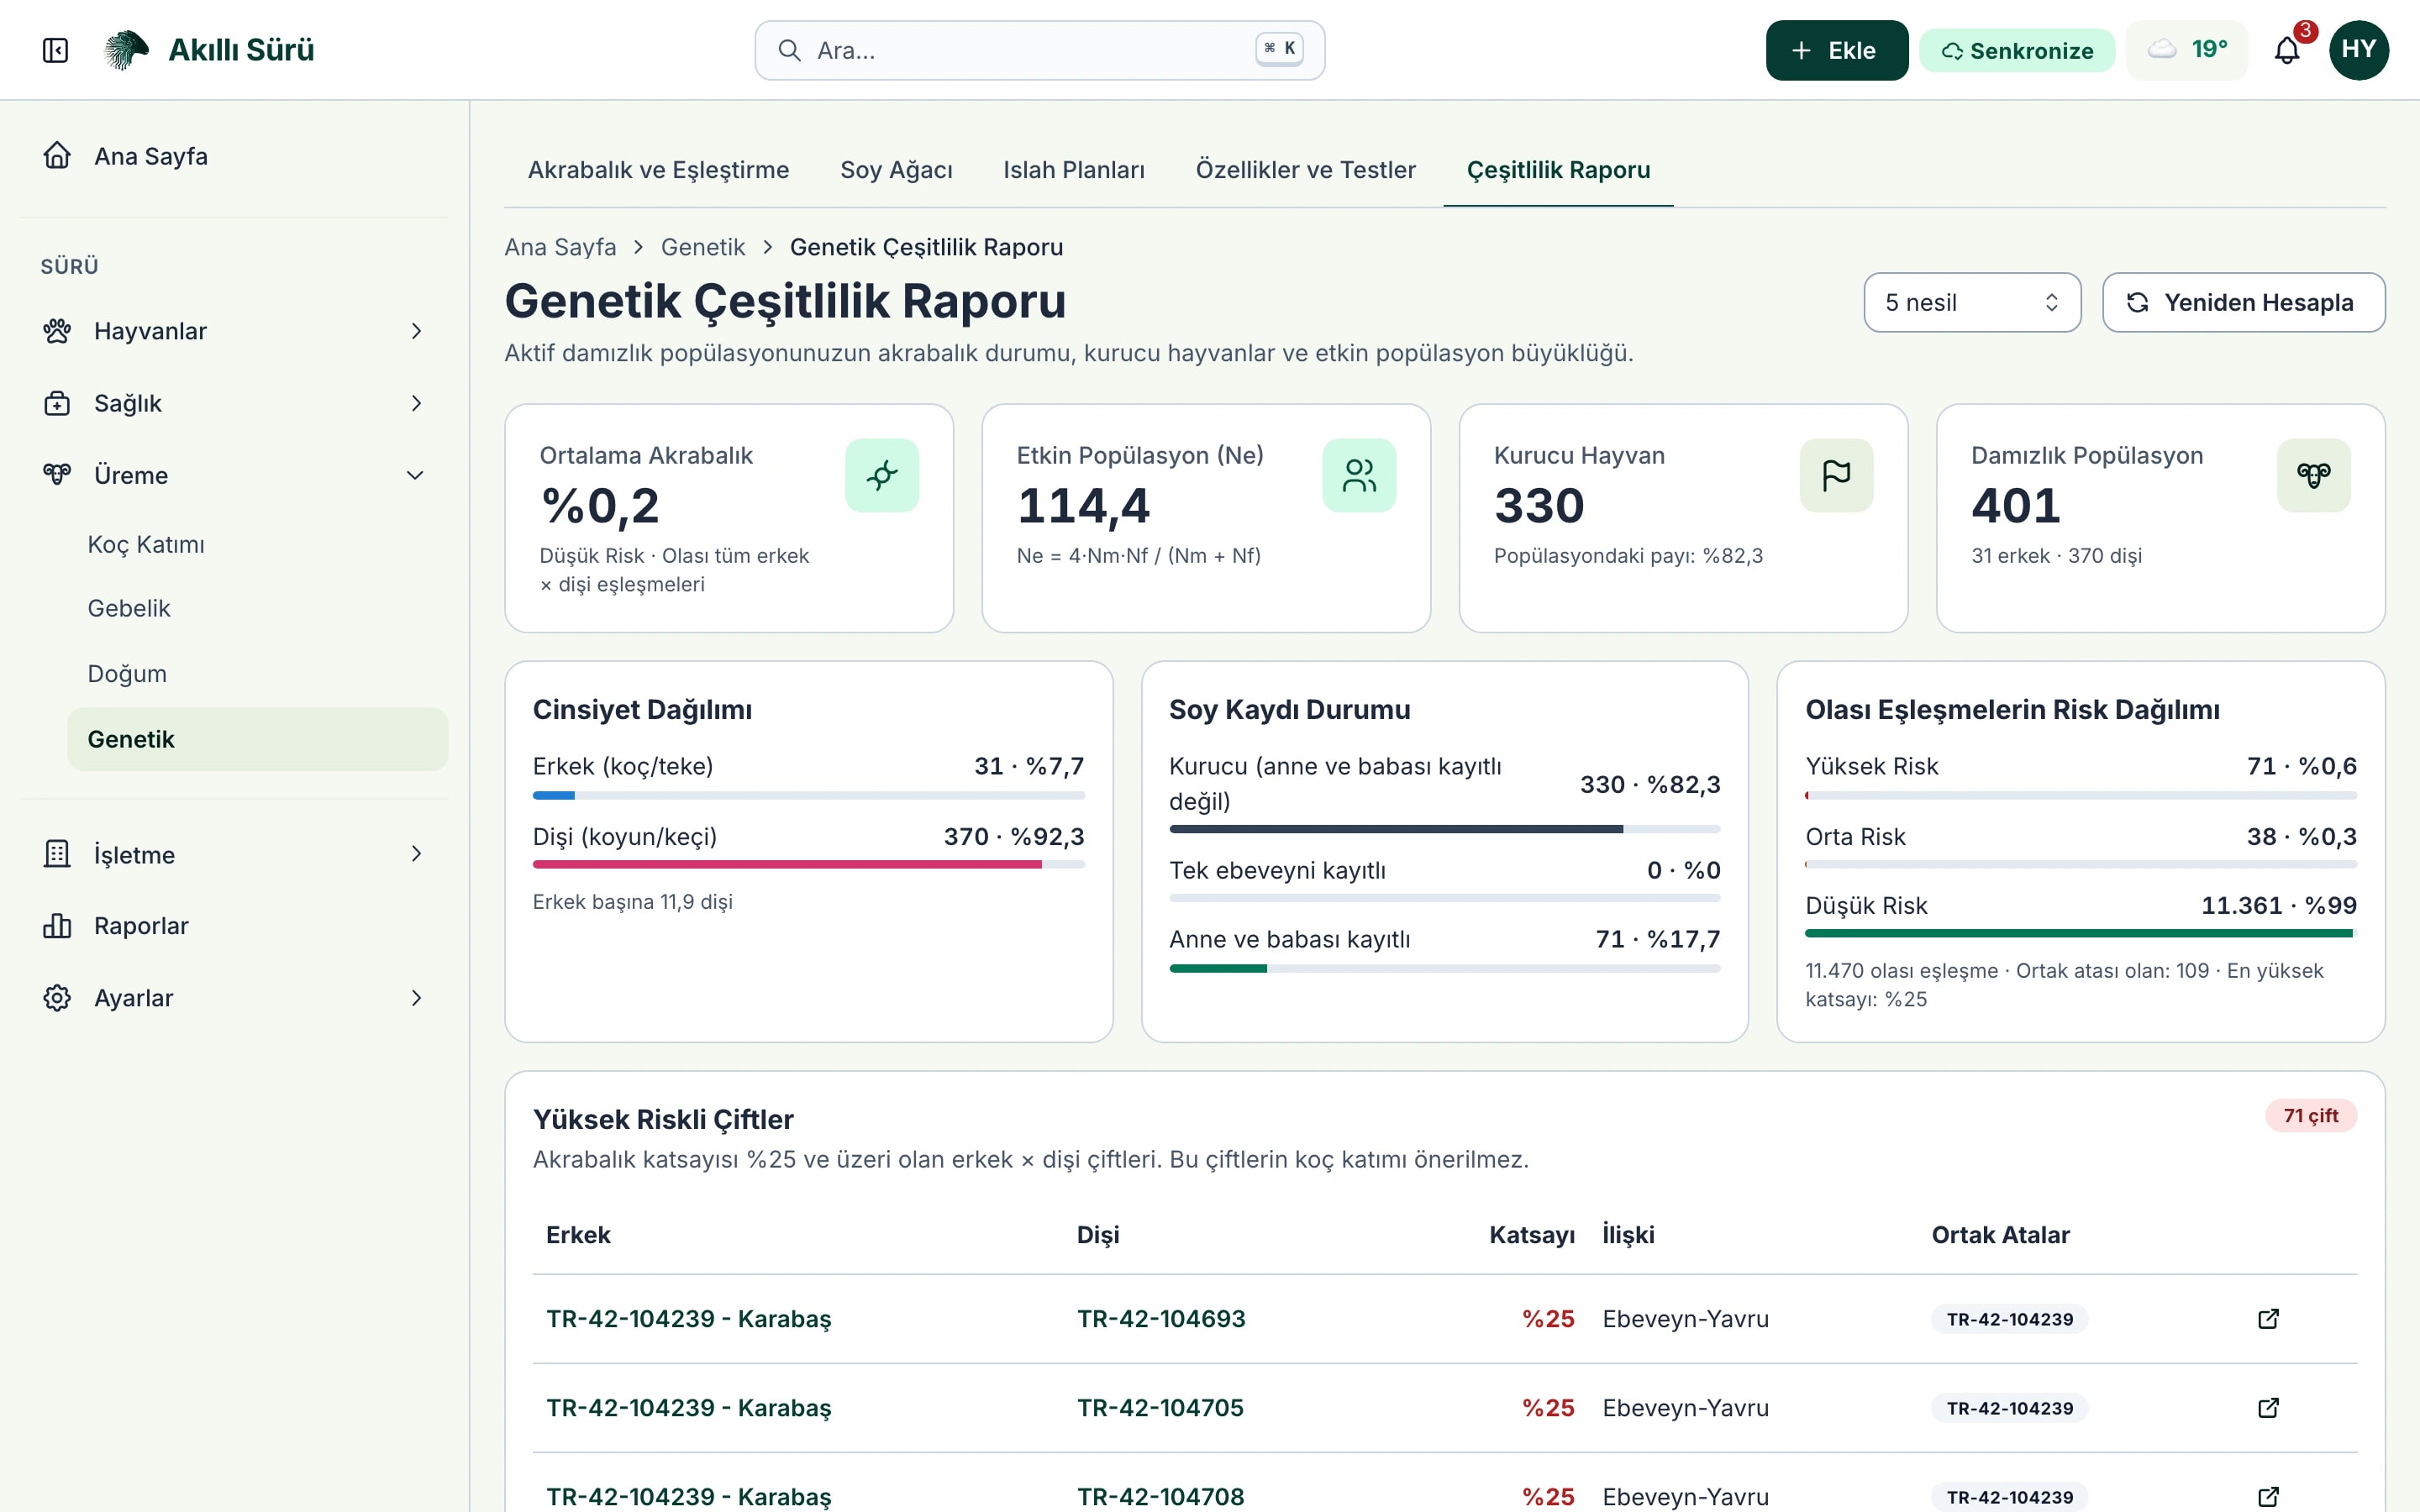Screen dimensions: 2420x1512
Task: Select the Çeşitlilik Raporu tab
Action: tap(1558, 170)
